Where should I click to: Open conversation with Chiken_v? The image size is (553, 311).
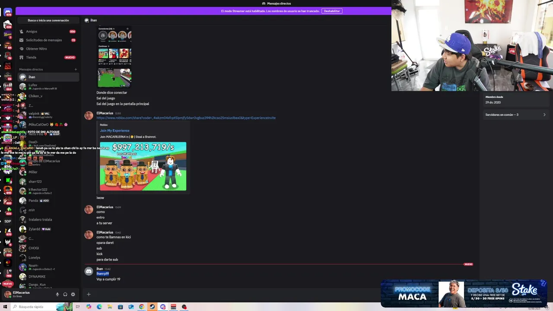48,96
